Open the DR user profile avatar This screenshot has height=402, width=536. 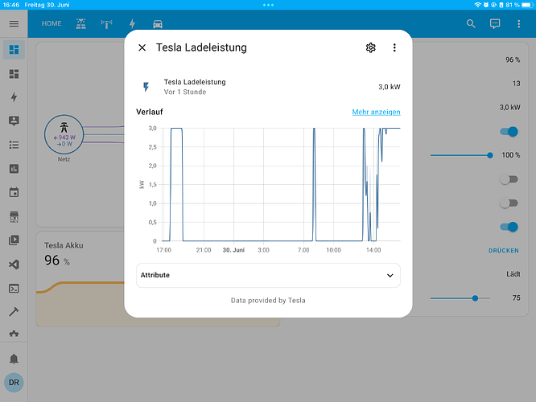click(14, 383)
